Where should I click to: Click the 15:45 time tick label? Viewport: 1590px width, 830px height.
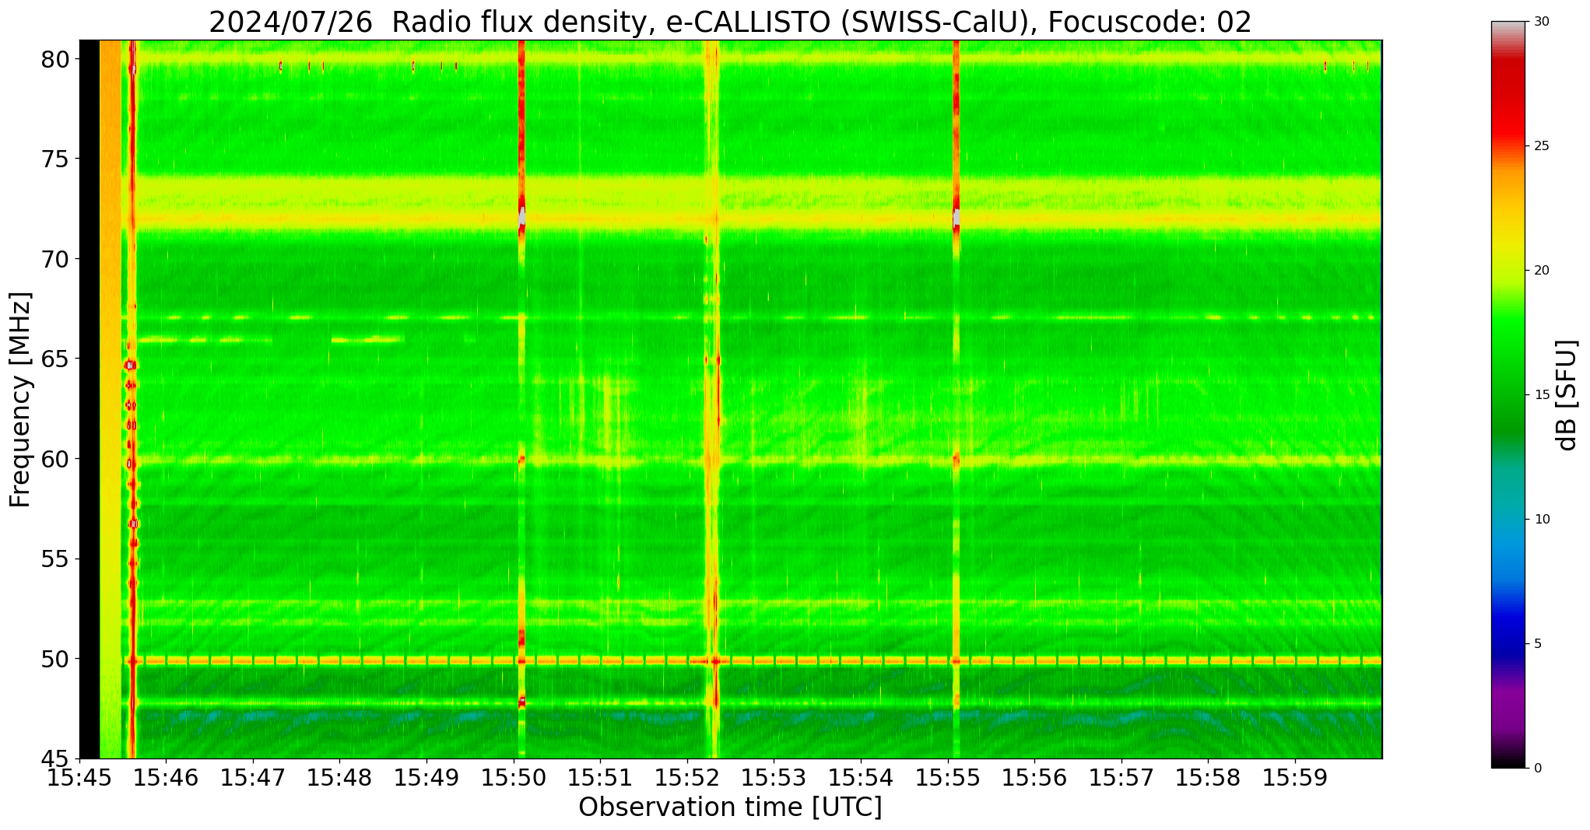[79, 778]
